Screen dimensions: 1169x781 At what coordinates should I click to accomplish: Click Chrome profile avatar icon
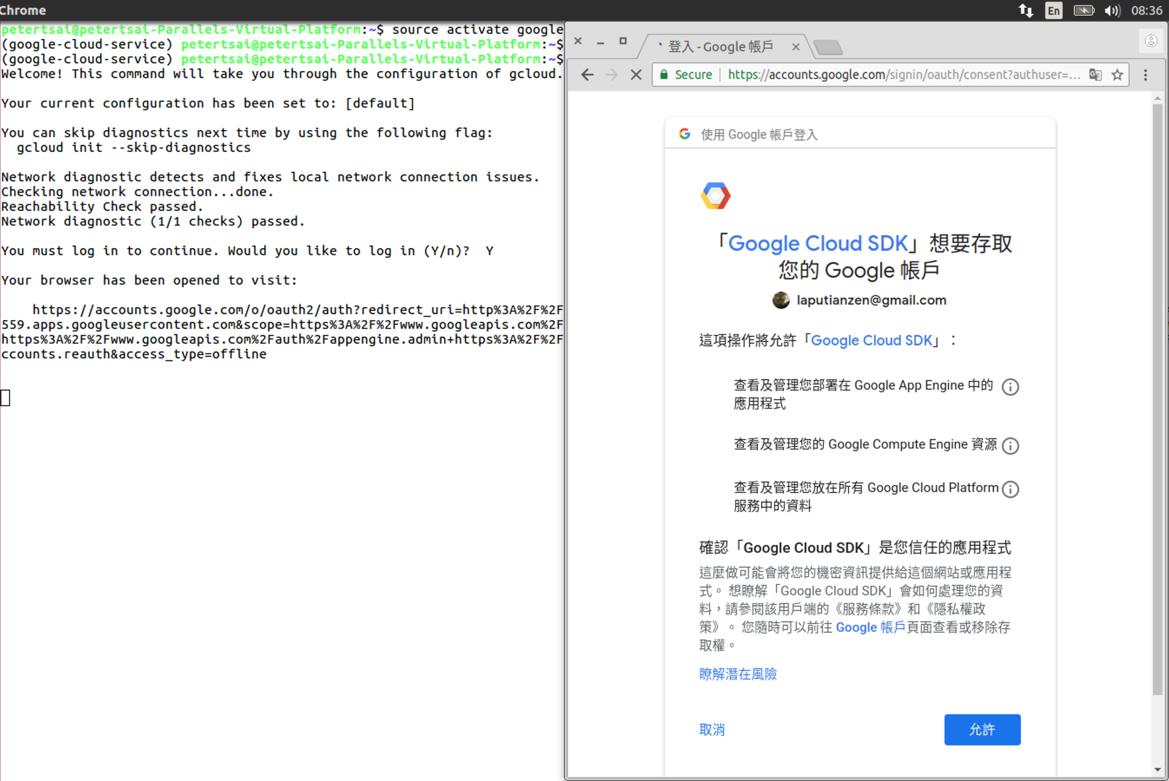pyautogui.click(x=1151, y=41)
